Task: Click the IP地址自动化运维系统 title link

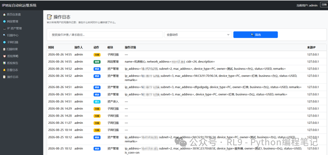Action: point(19,5)
